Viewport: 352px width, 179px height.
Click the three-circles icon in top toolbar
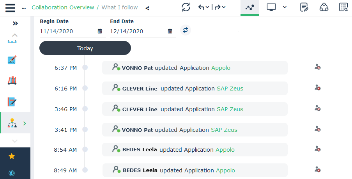coord(324,7)
